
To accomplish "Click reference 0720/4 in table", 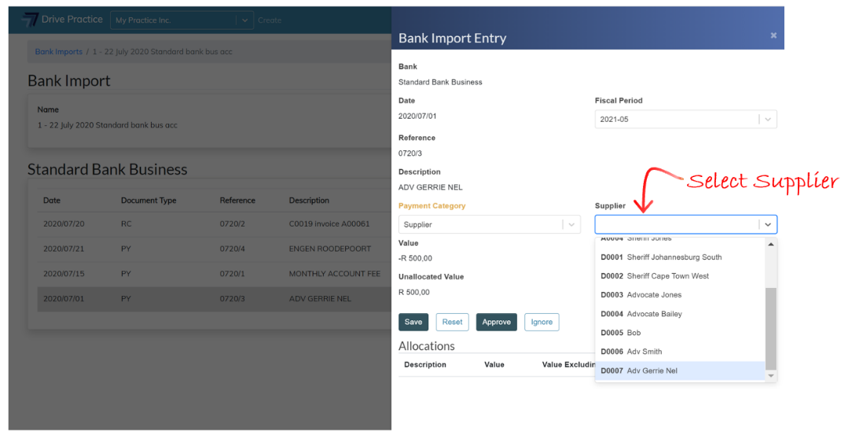I will [x=233, y=249].
